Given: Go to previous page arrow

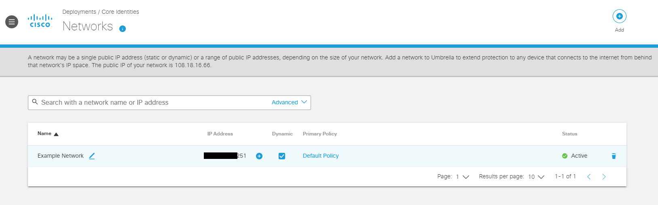Looking at the screenshot, I should (x=589, y=177).
